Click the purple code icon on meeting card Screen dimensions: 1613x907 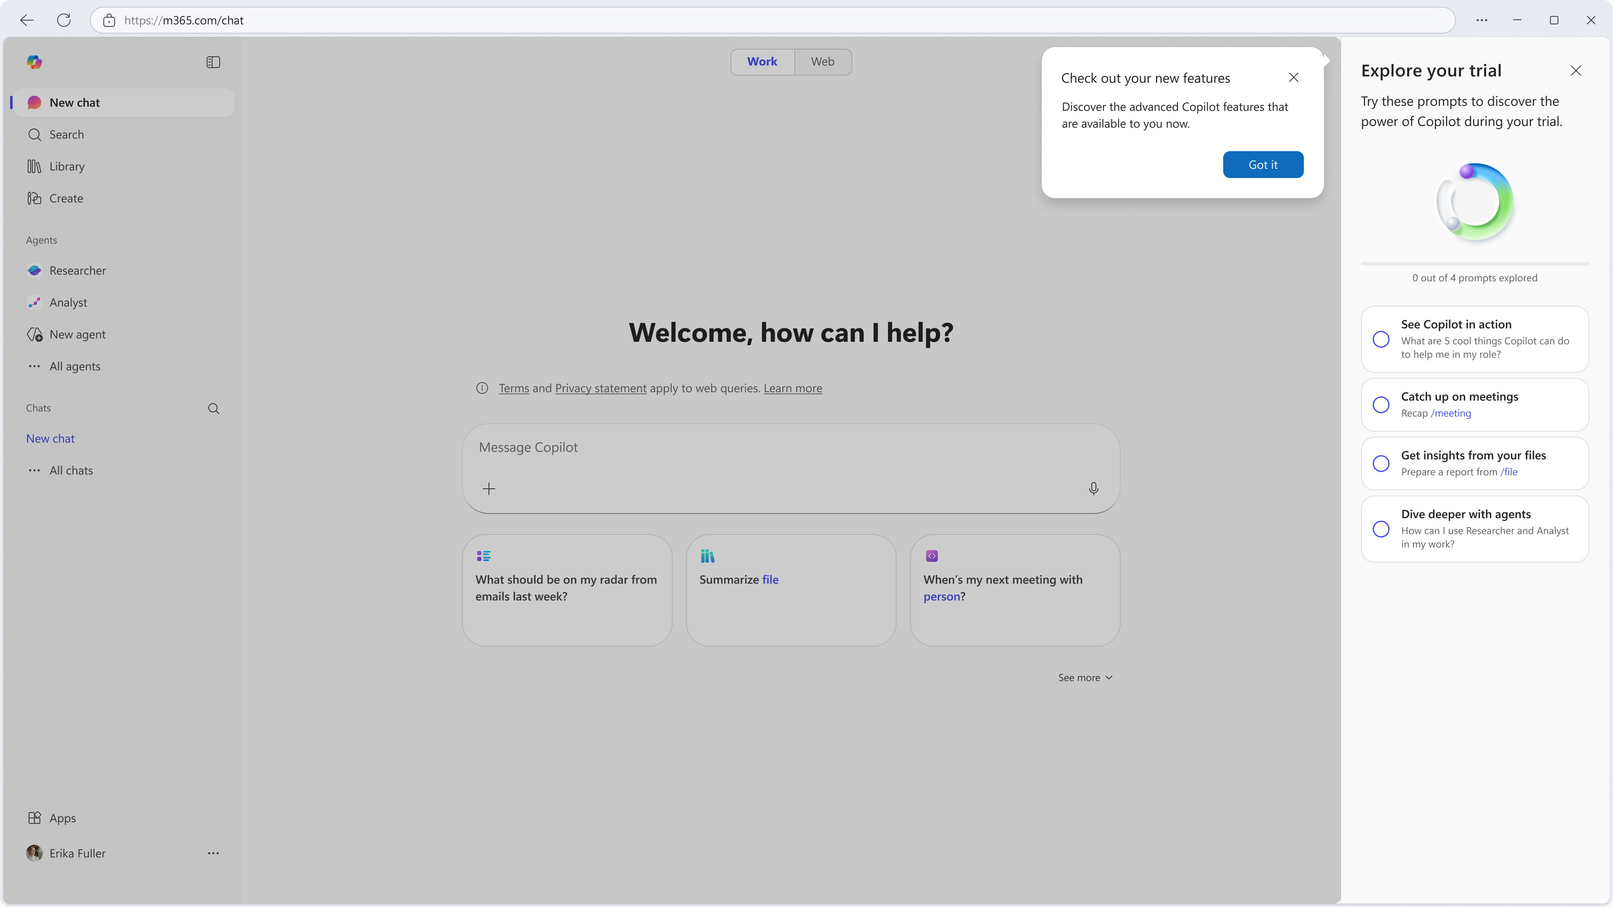[x=932, y=556]
